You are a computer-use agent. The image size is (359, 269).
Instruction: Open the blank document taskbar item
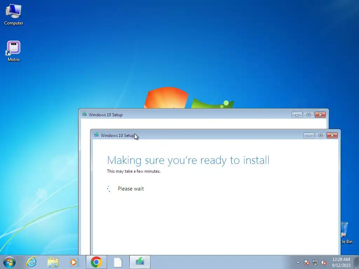118,262
